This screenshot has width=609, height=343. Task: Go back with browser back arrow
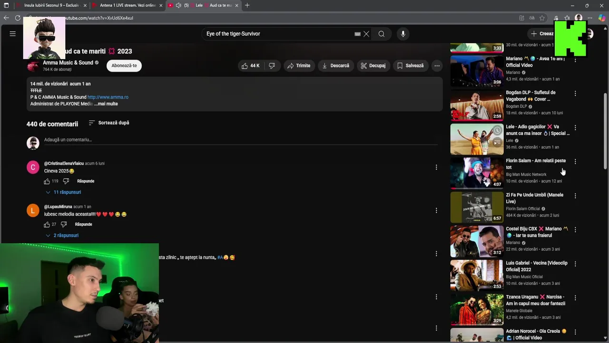[x=6, y=18]
